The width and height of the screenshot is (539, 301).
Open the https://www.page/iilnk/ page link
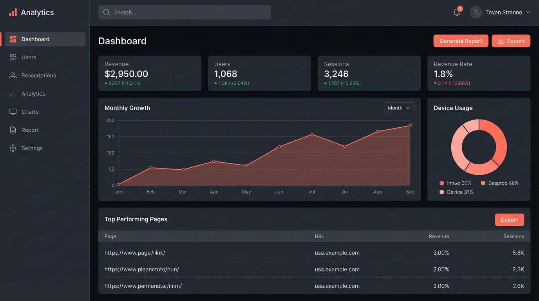coord(135,252)
